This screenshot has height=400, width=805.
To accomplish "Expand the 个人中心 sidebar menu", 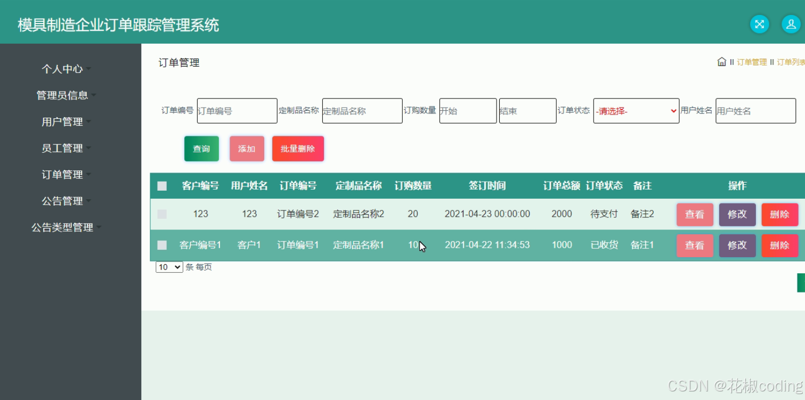I will tap(66, 69).
